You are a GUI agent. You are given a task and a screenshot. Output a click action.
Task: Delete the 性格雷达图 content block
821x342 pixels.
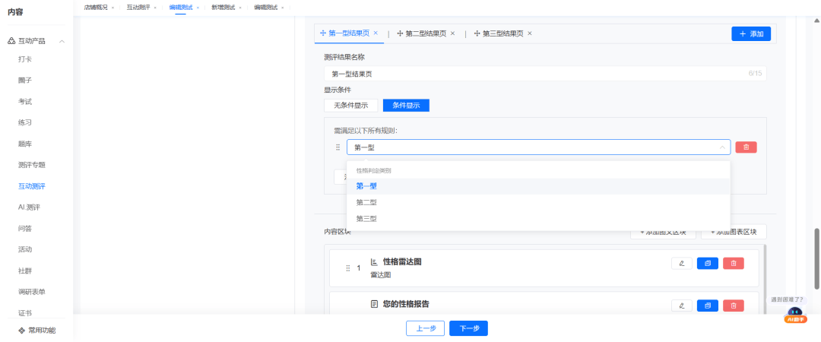(733, 264)
